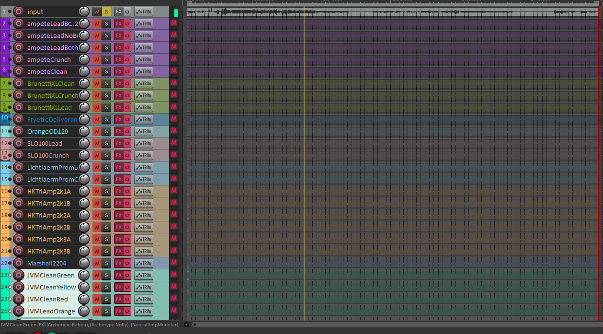Open TRIM automation menu for ampeteLeadNoBoost track

tap(144, 35)
